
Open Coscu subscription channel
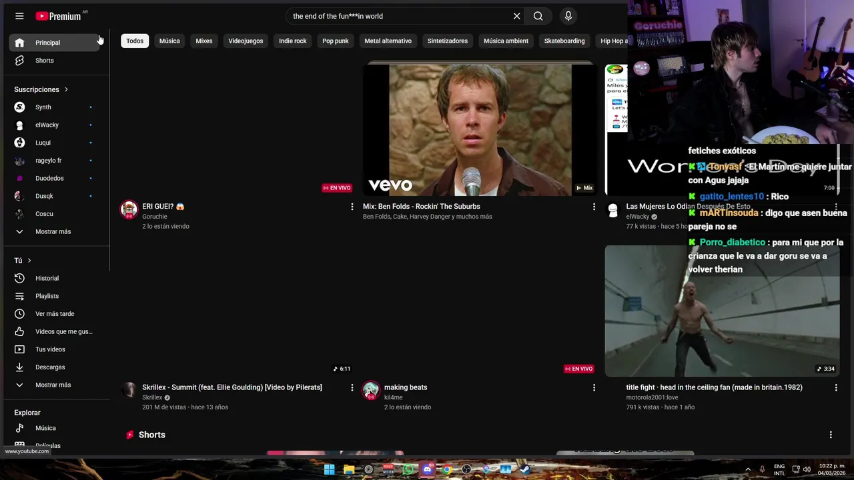[x=55, y=214]
